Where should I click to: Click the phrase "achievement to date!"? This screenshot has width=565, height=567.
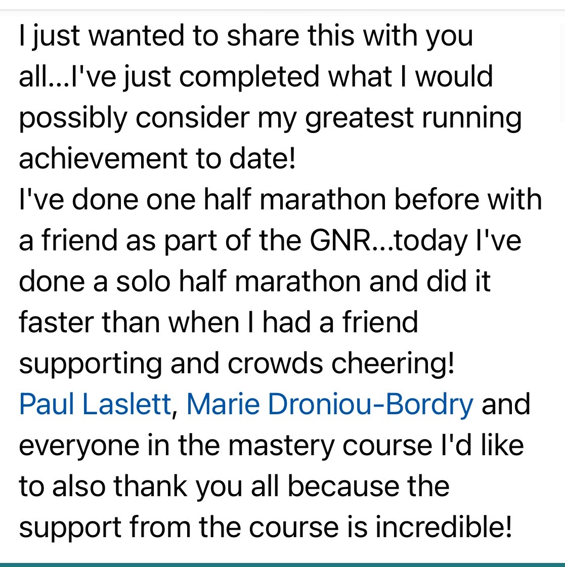click(157, 158)
